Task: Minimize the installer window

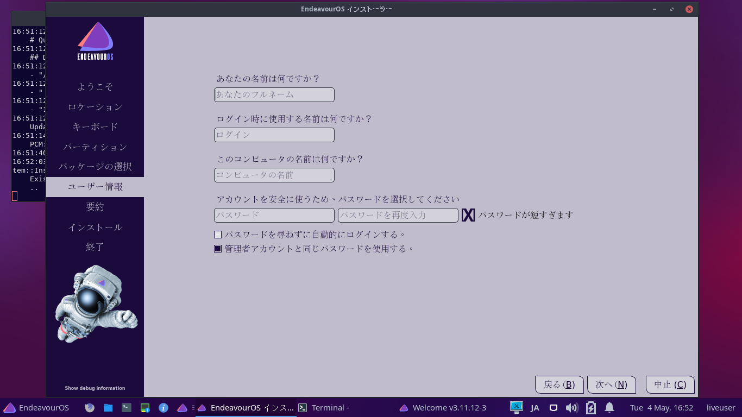Action: pyautogui.click(x=655, y=9)
